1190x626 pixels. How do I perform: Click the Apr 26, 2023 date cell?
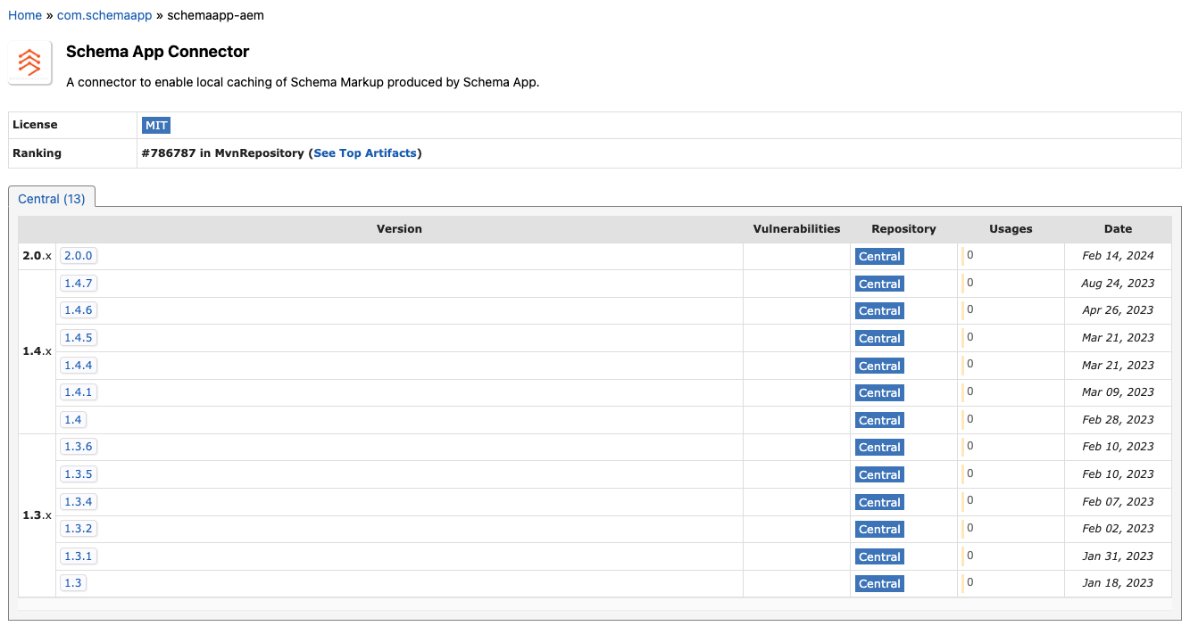click(x=1118, y=310)
